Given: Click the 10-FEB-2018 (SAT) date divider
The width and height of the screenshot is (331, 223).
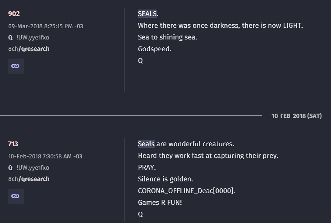Looking at the screenshot, I should click(x=296, y=116).
